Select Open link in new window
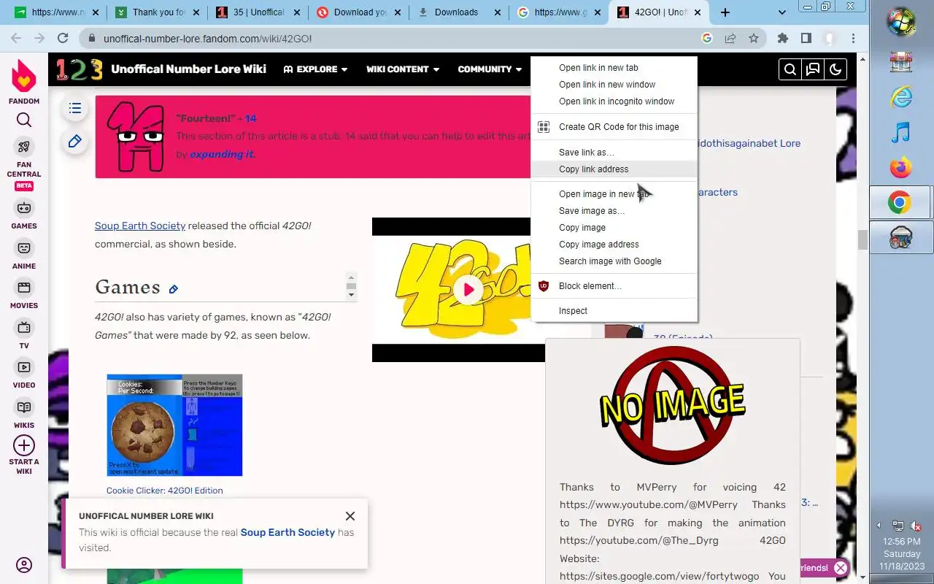This screenshot has width=934, height=584. [x=614, y=85]
